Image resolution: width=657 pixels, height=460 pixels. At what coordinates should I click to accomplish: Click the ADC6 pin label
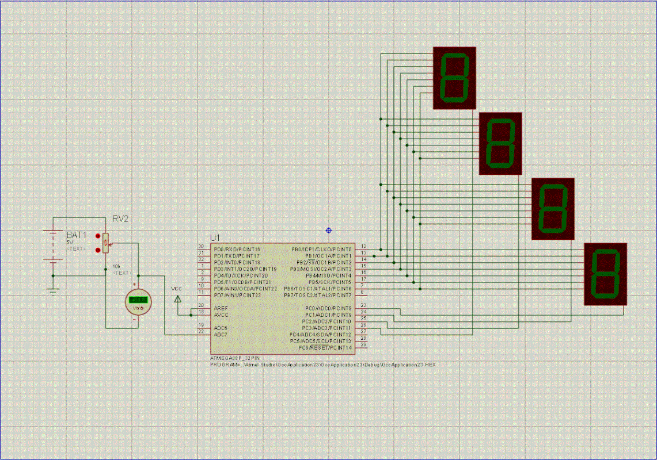click(221, 328)
